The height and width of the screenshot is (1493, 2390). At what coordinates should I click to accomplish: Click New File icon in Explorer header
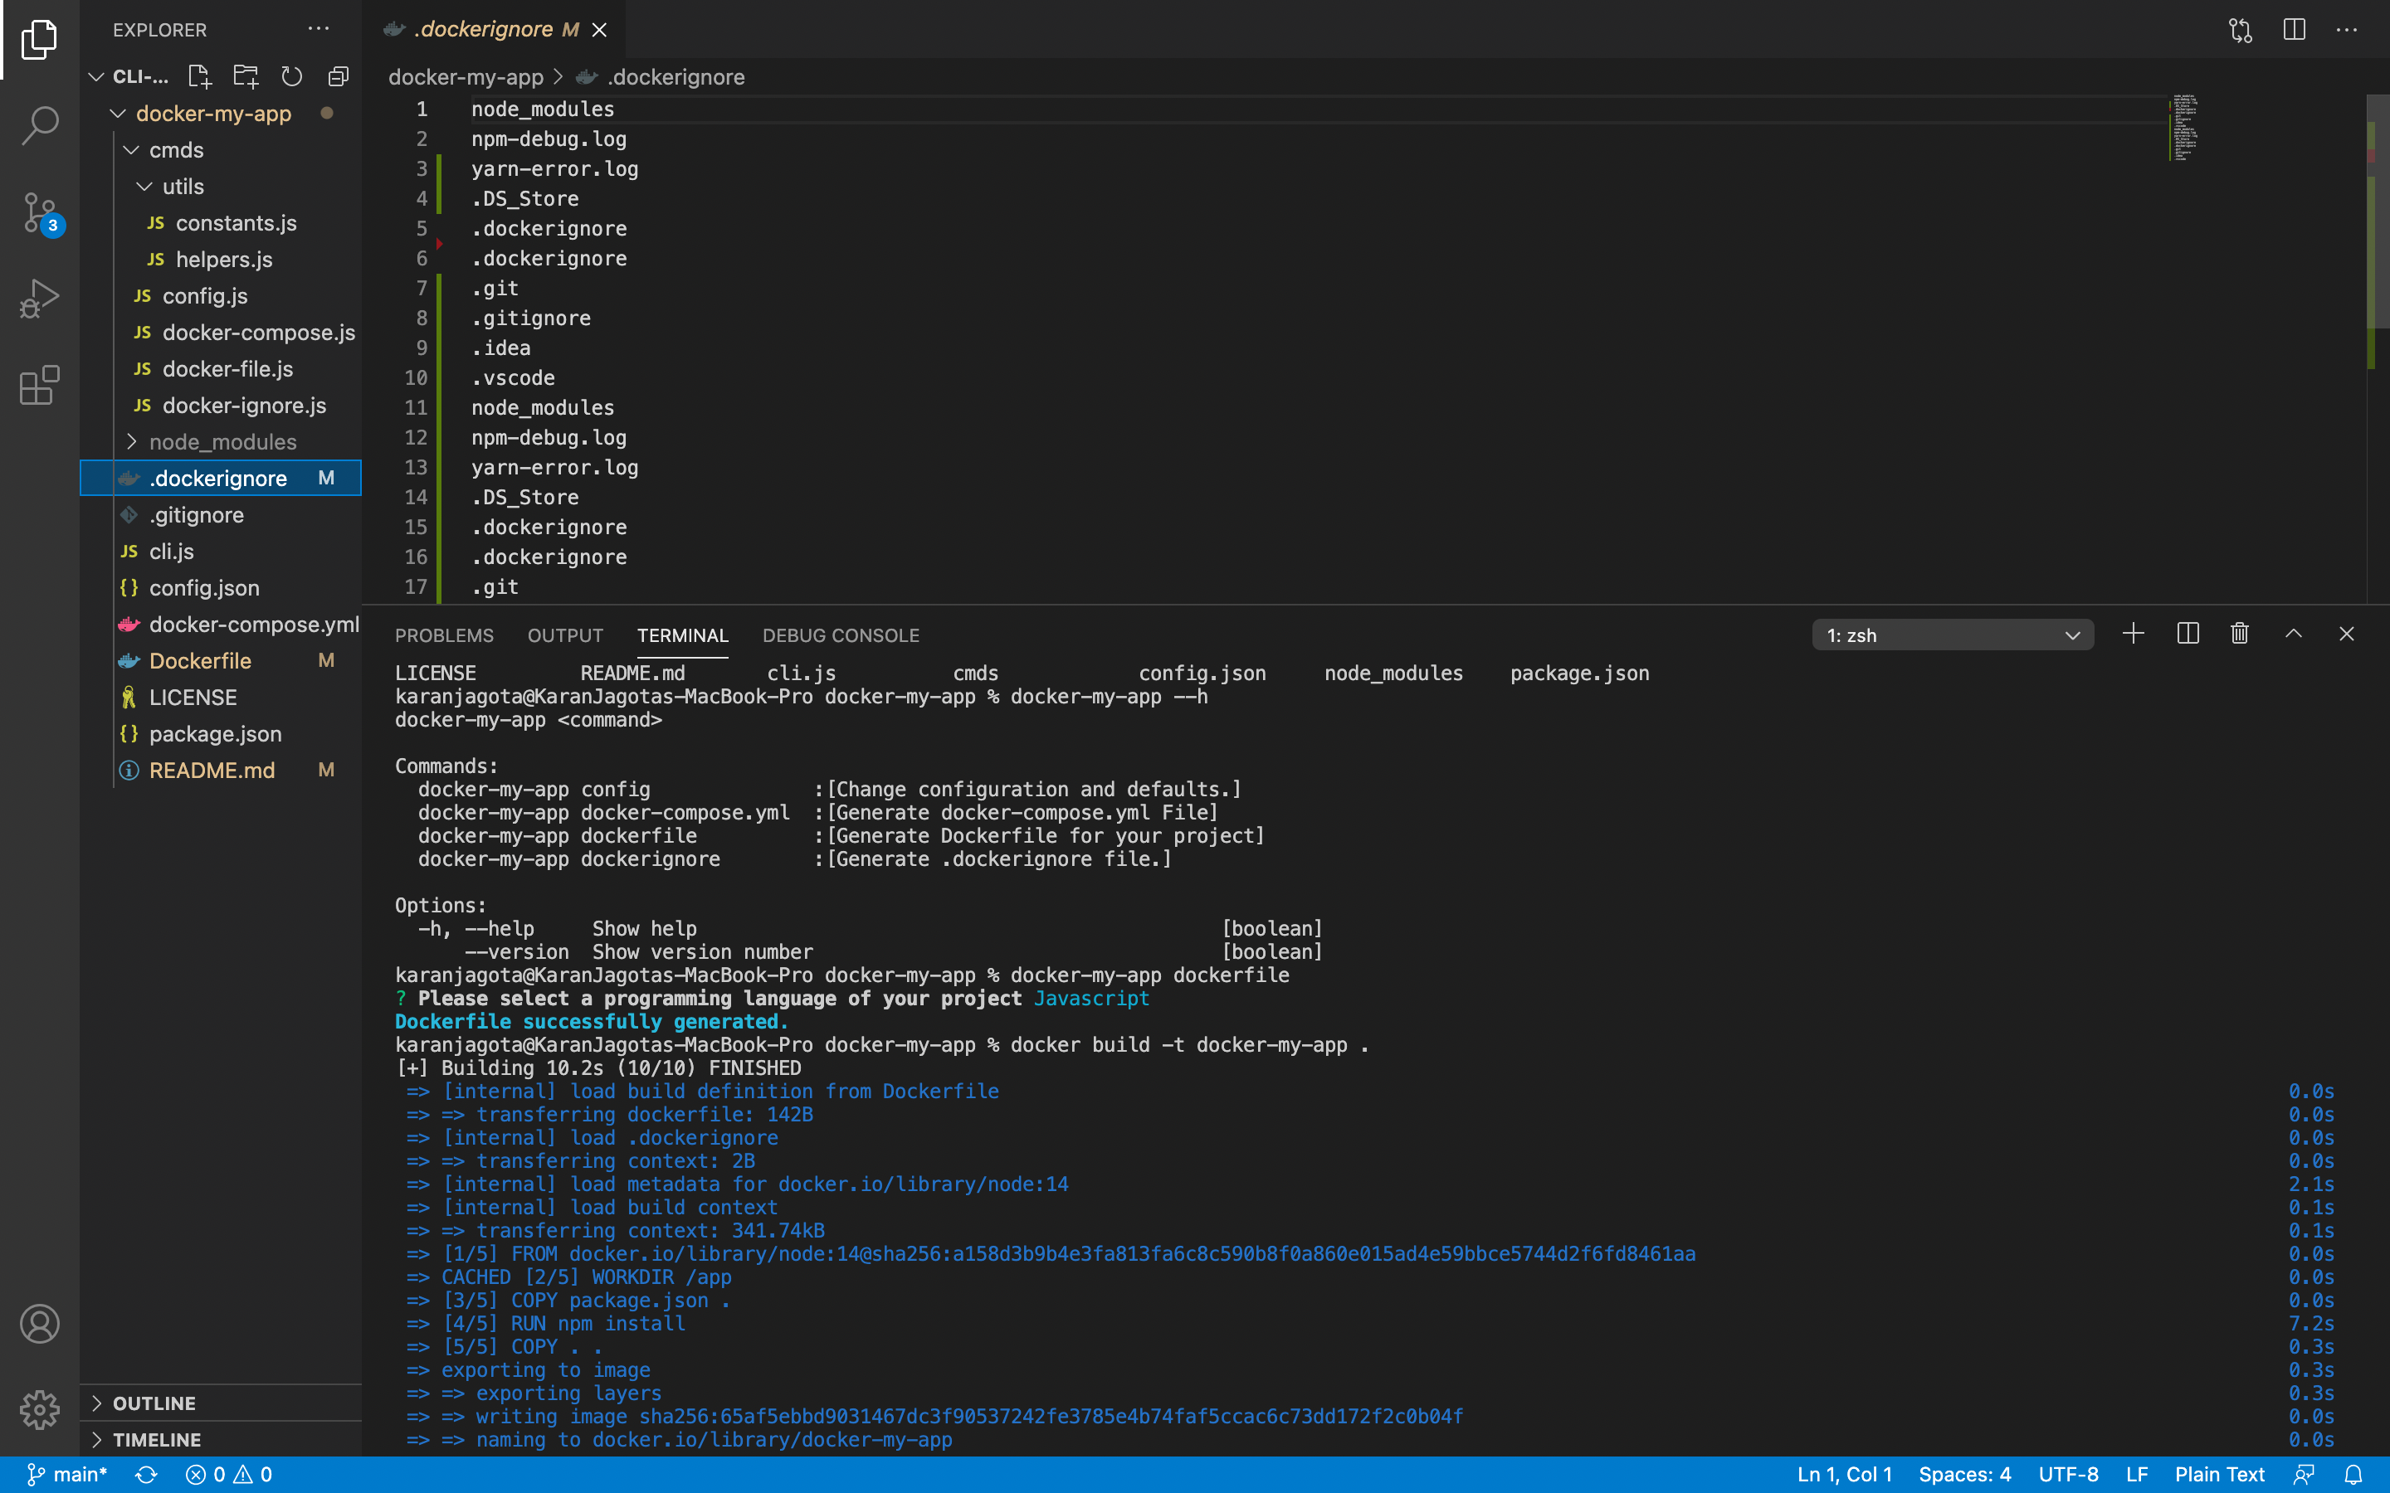click(199, 76)
